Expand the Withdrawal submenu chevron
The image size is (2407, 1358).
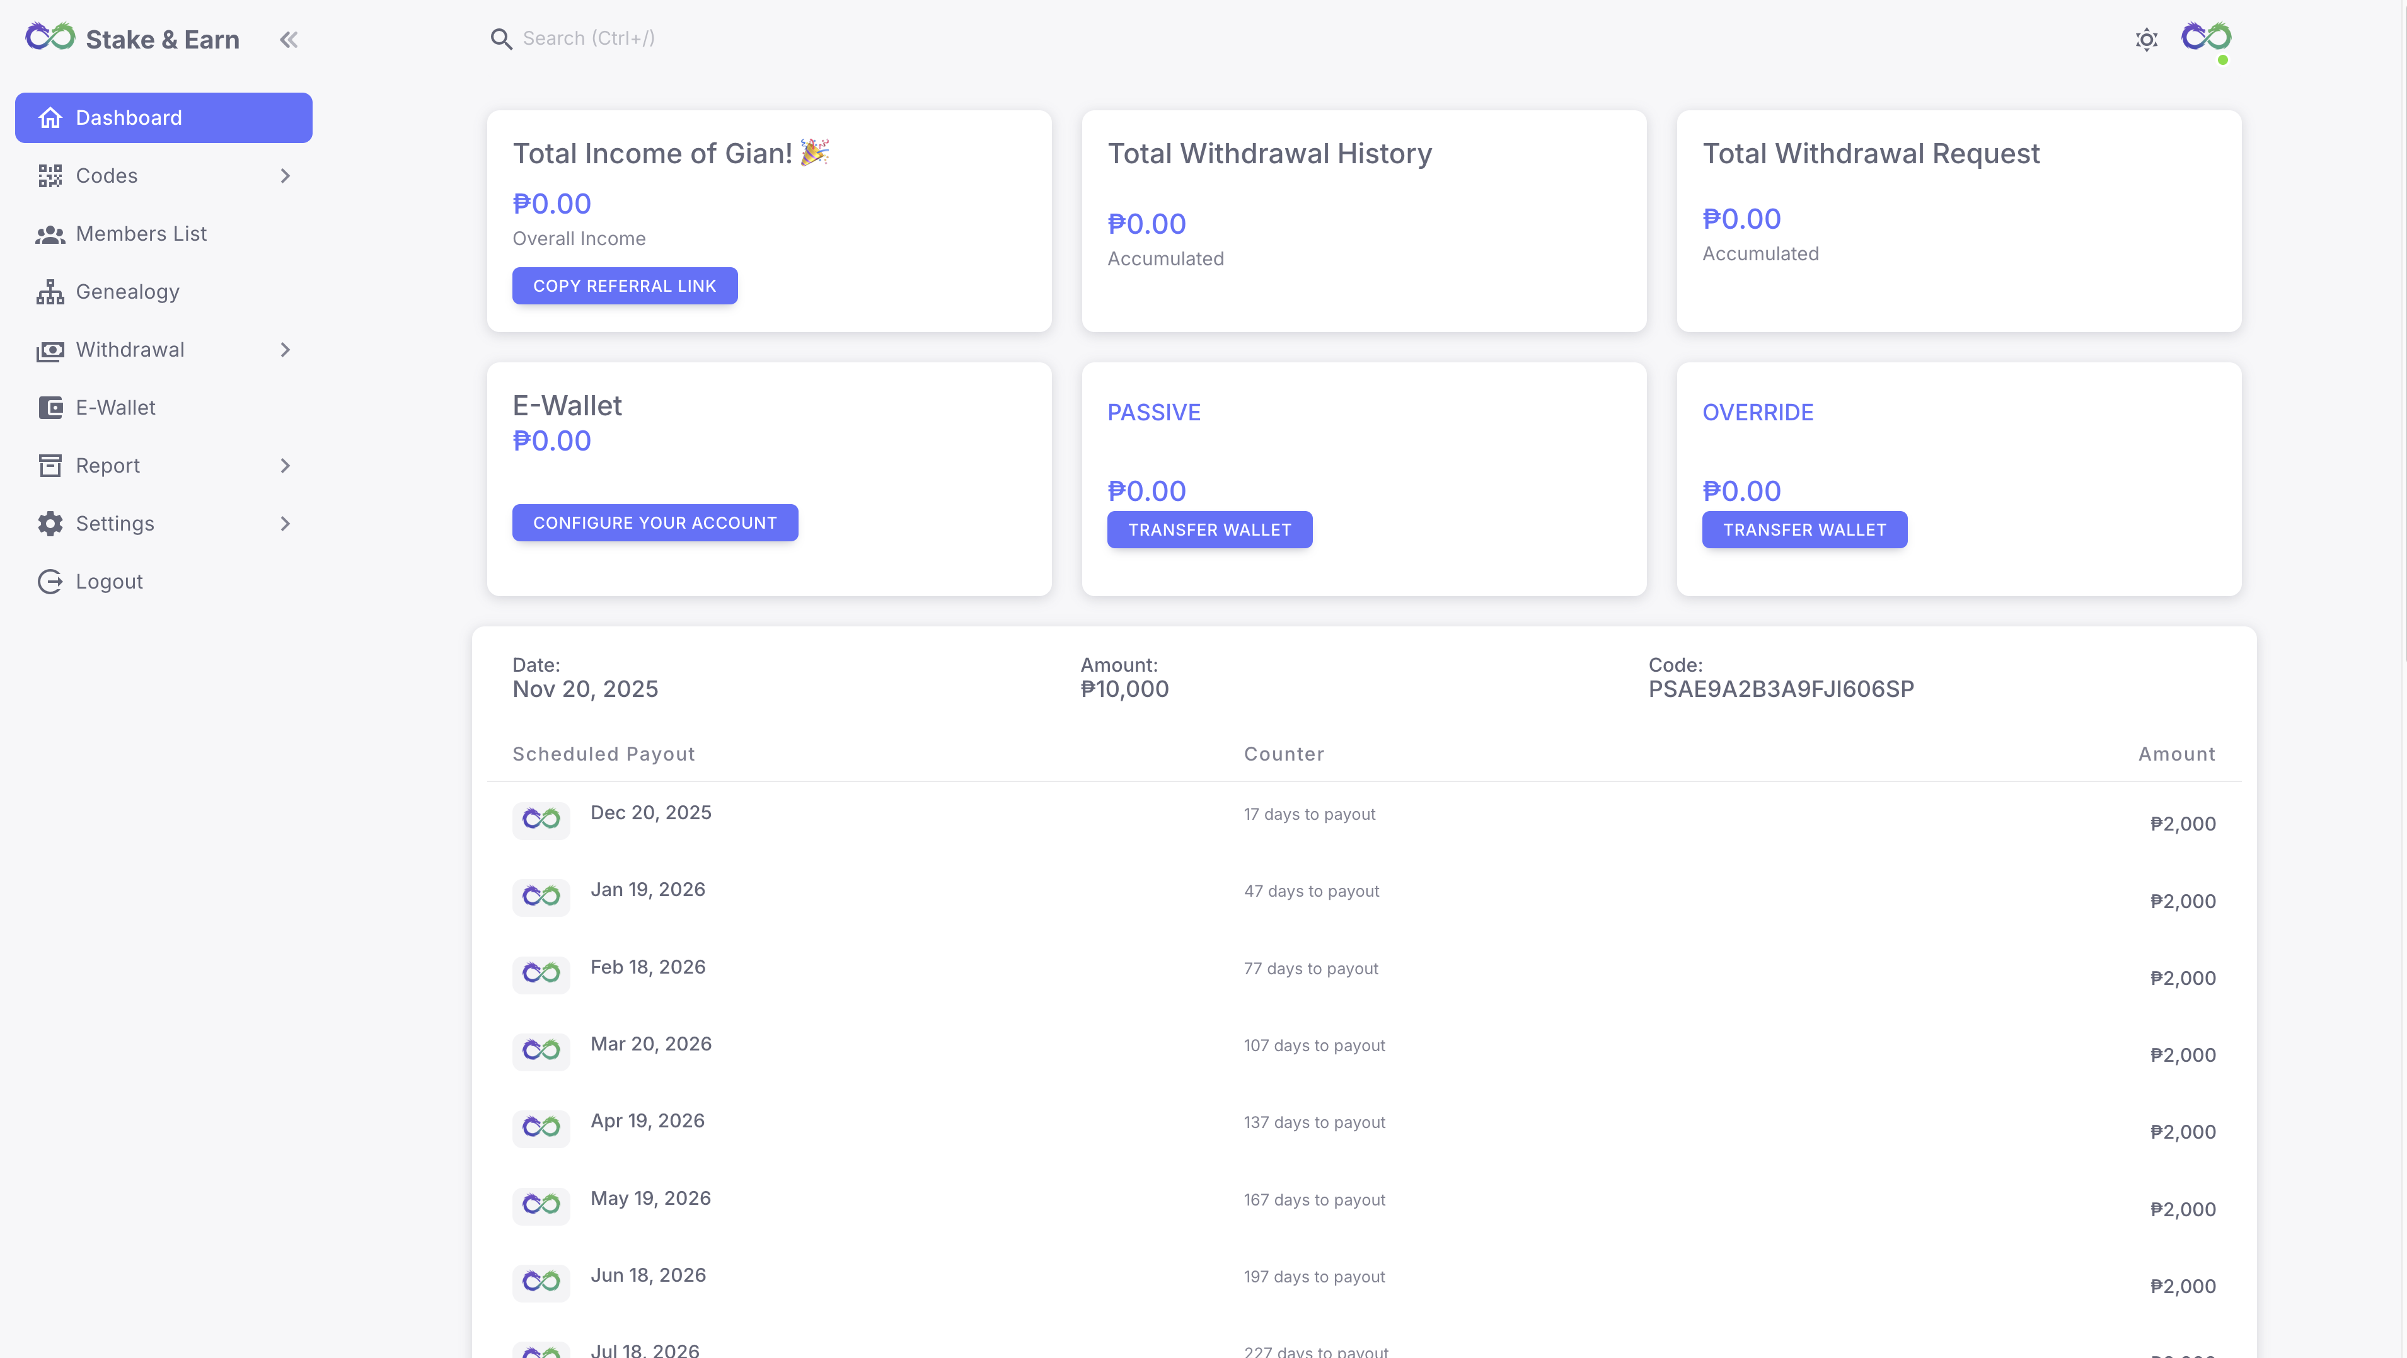coord(286,350)
